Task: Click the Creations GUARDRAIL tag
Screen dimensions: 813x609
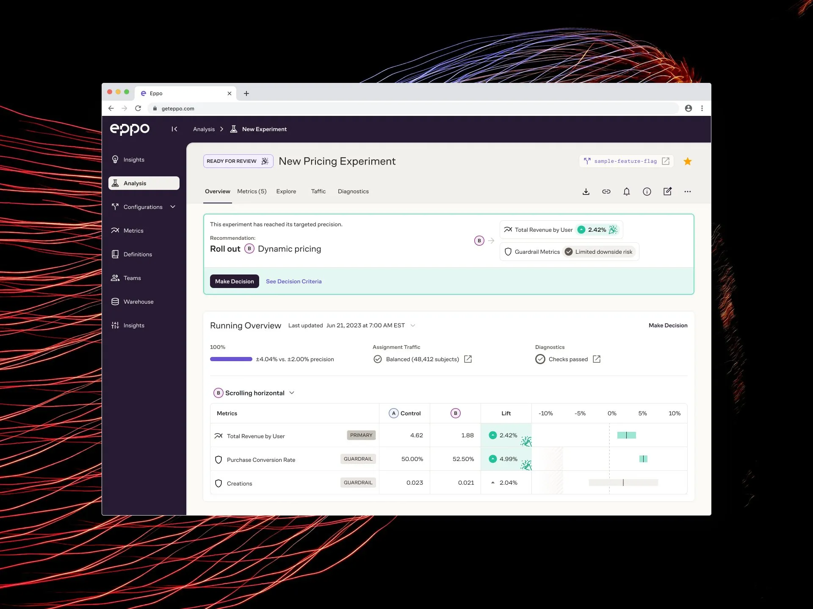Action: pos(358,483)
